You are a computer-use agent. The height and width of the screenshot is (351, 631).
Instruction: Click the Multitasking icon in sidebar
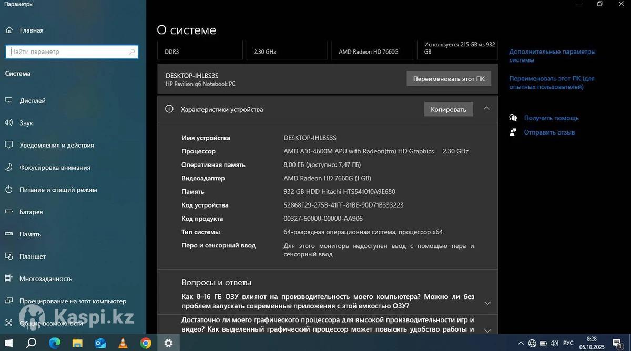(9, 278)
